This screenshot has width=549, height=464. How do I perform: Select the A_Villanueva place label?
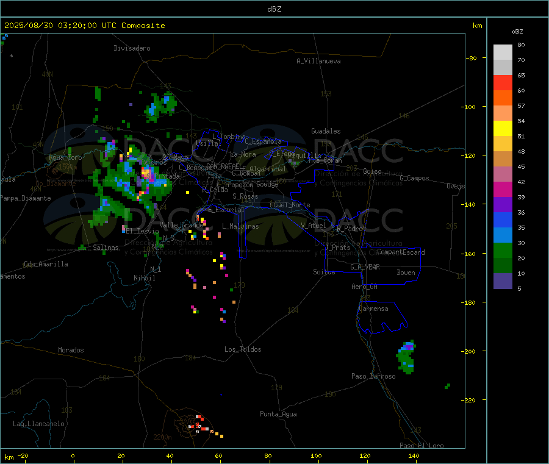click(318, 61)
